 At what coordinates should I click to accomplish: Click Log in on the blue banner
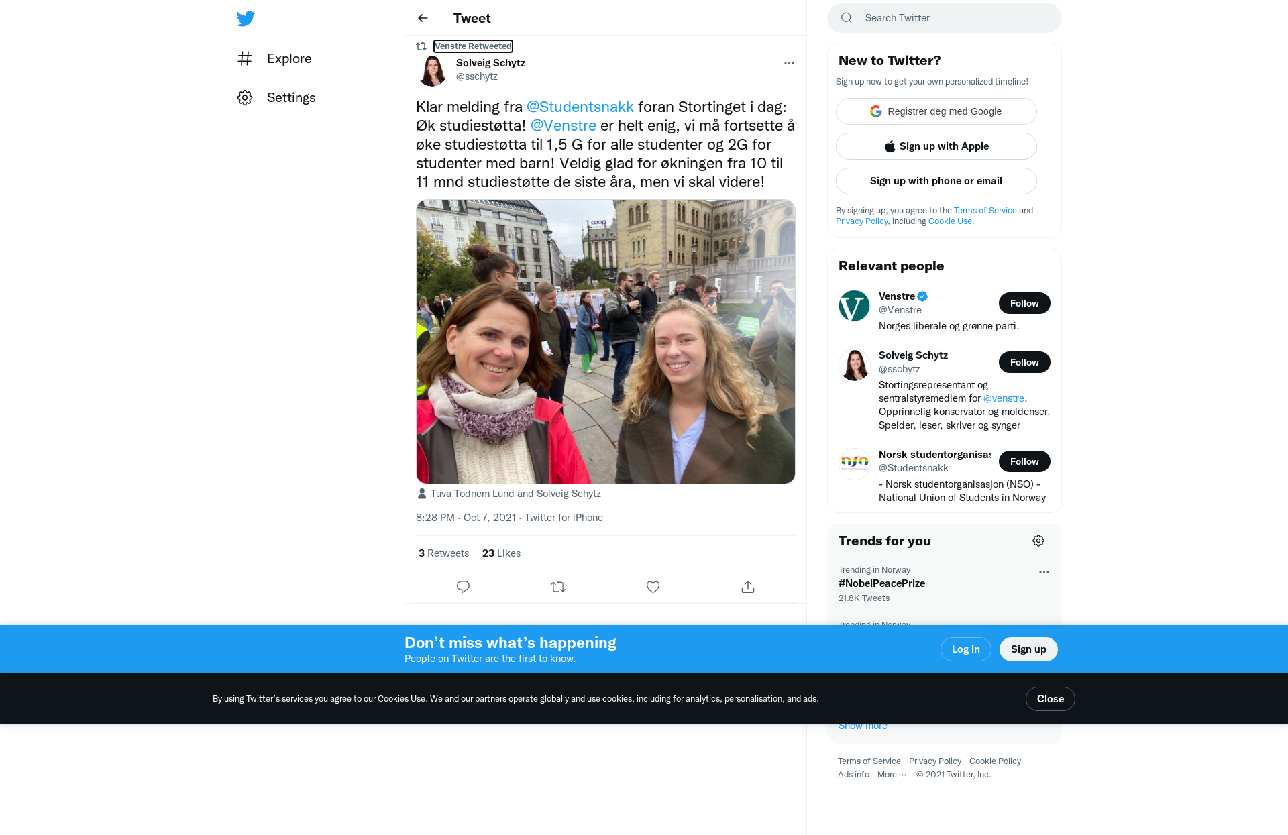(965, 649)
